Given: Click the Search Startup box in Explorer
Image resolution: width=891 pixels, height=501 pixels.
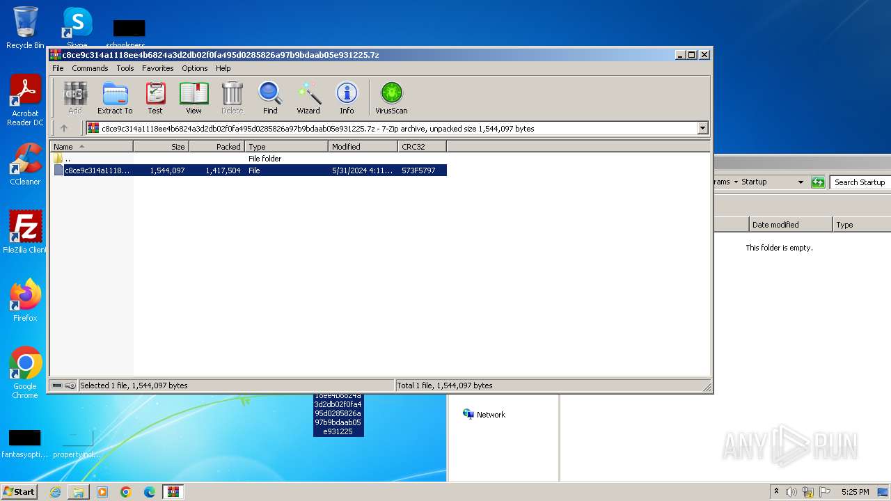Looking at the screenshot, I should click(860, 182).
